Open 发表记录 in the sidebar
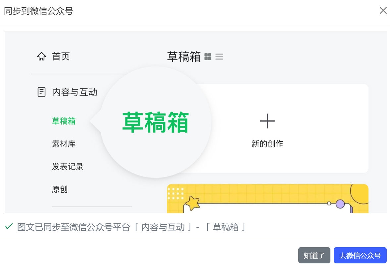This screenshot has width=390, height=267. [68, 167]
